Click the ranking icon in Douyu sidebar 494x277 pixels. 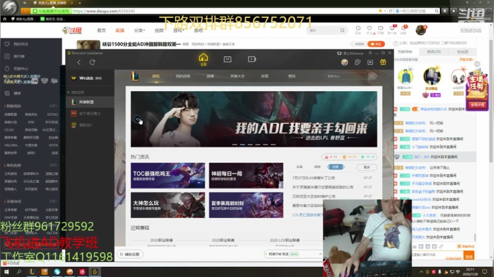[x=7, y=56]
